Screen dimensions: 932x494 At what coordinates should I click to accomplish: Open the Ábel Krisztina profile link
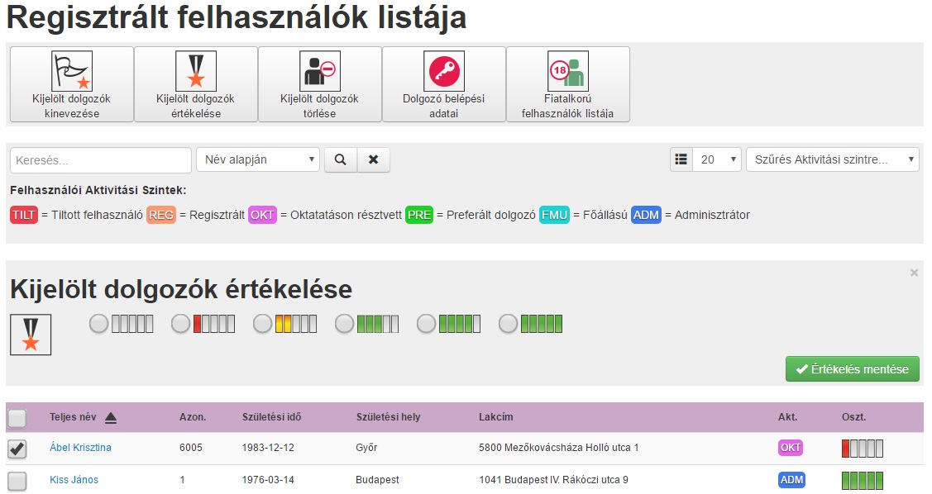(79, 448)
